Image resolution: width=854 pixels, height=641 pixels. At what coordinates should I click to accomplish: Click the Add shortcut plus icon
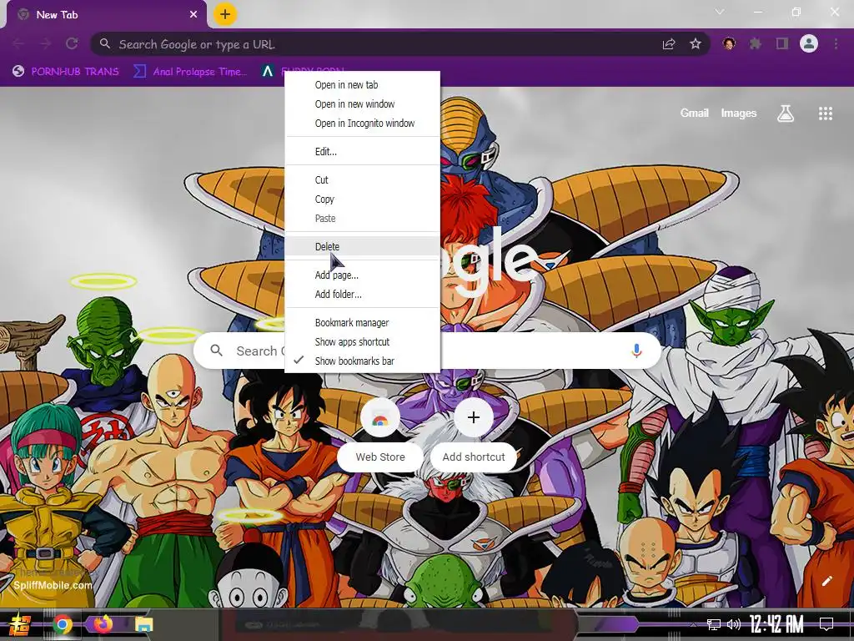pos(474,417)
